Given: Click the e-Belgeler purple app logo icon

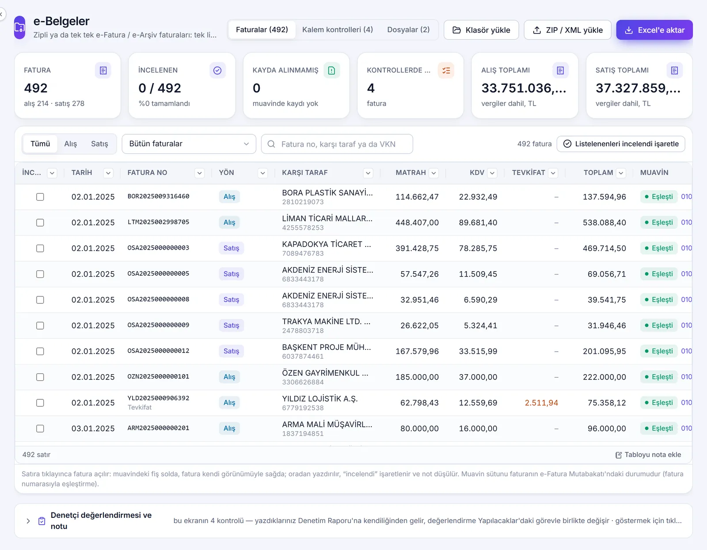Looking at the screenshot, I should pos(20,27).
